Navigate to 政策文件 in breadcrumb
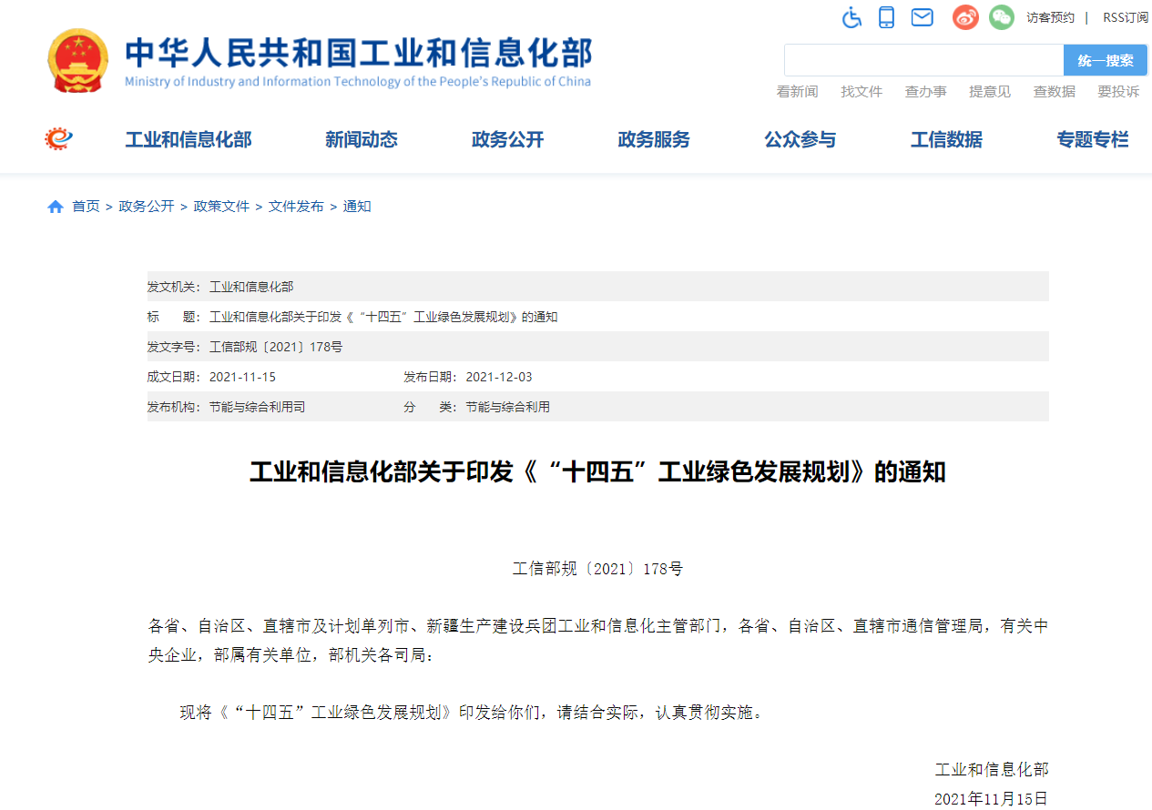The image size is (1152, 810). (221, 207)
